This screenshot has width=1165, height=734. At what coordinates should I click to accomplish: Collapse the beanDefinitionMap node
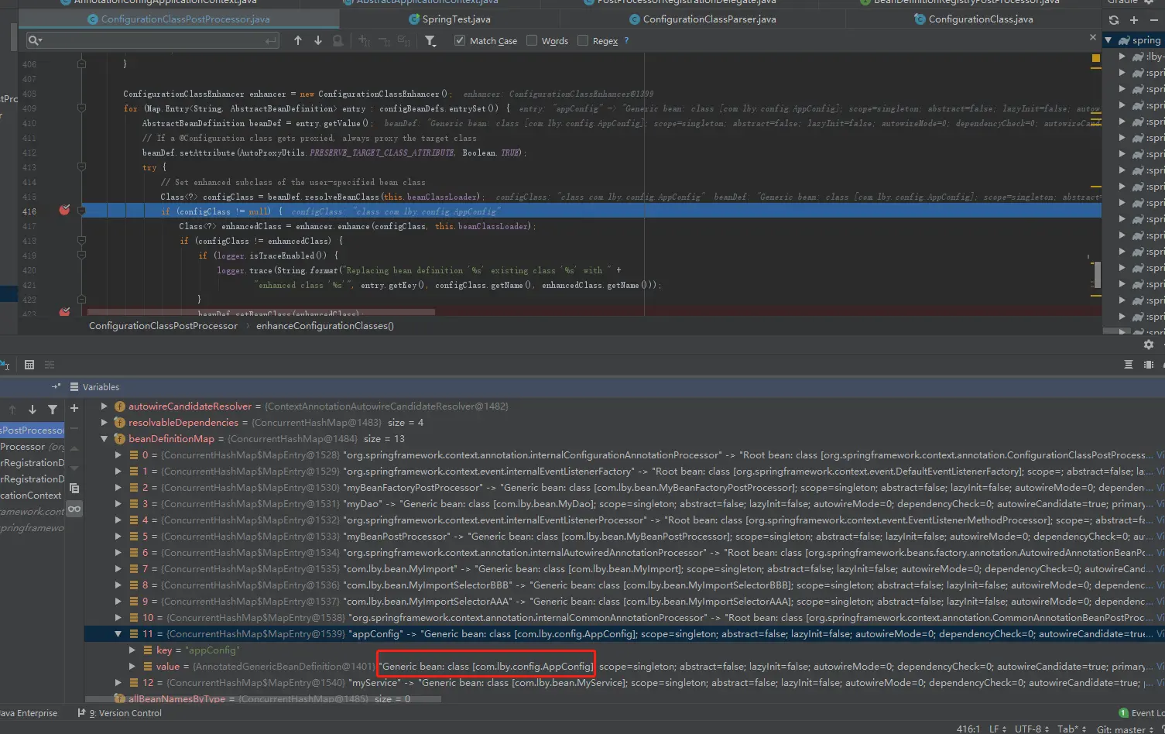[104, 439]
